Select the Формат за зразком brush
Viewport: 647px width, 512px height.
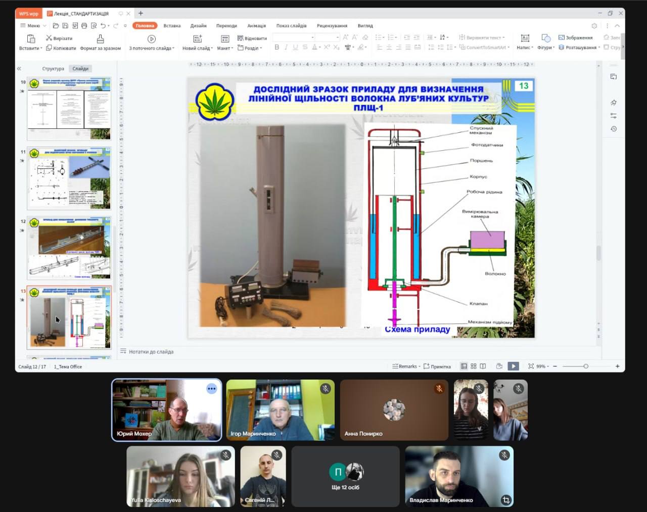pos(100,39)
